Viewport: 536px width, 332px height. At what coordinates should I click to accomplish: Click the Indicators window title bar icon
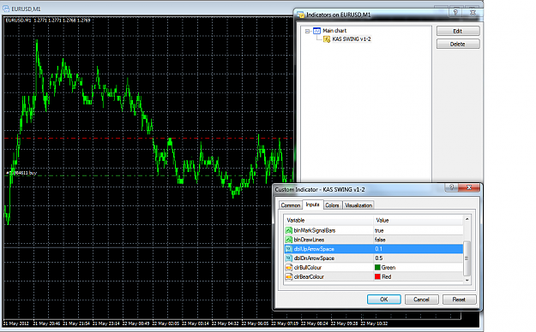tap(301, 15)
